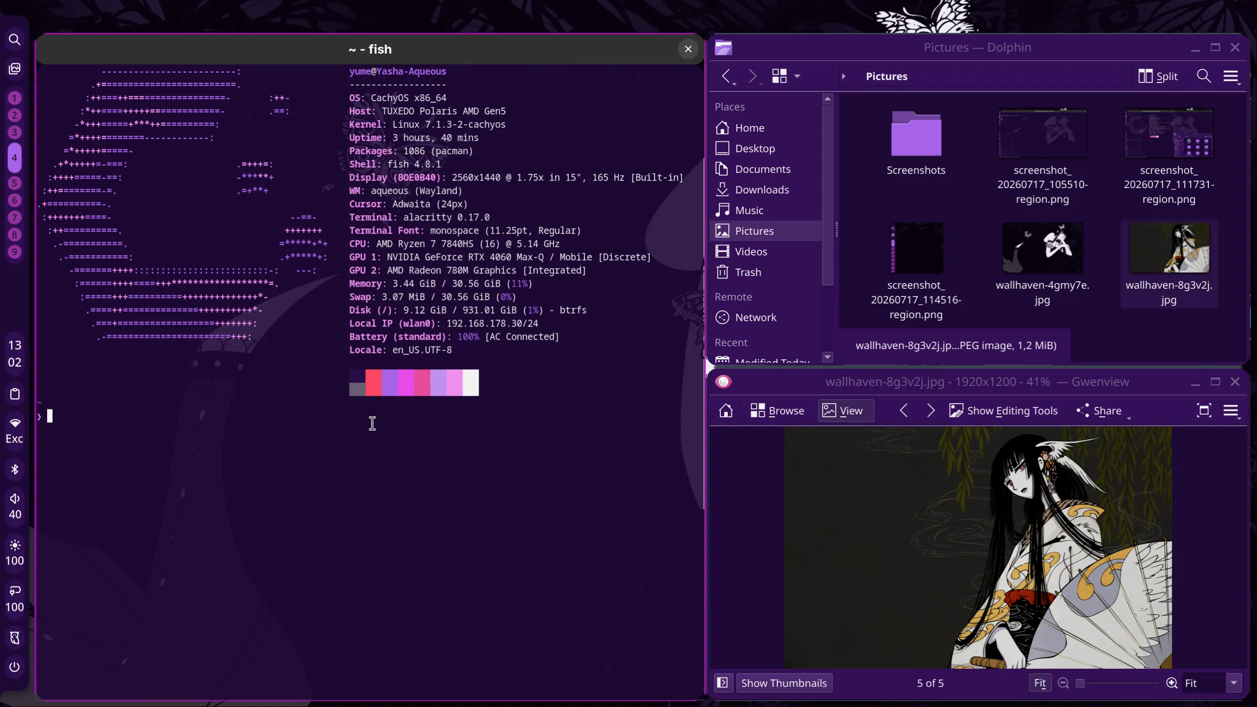Open the search in Dolphin toolbar
The height and width of the screenshot is (707, 1257).
(x=1203, y=76)
